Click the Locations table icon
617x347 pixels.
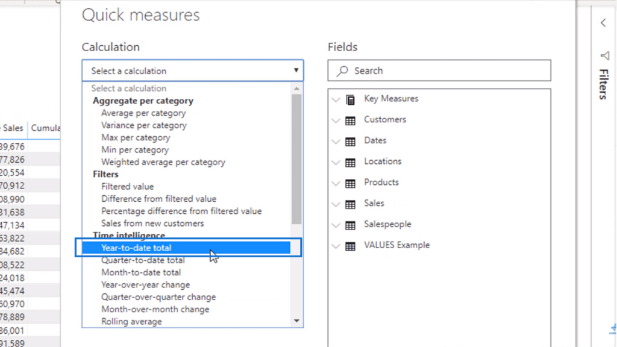coord(350,162)
